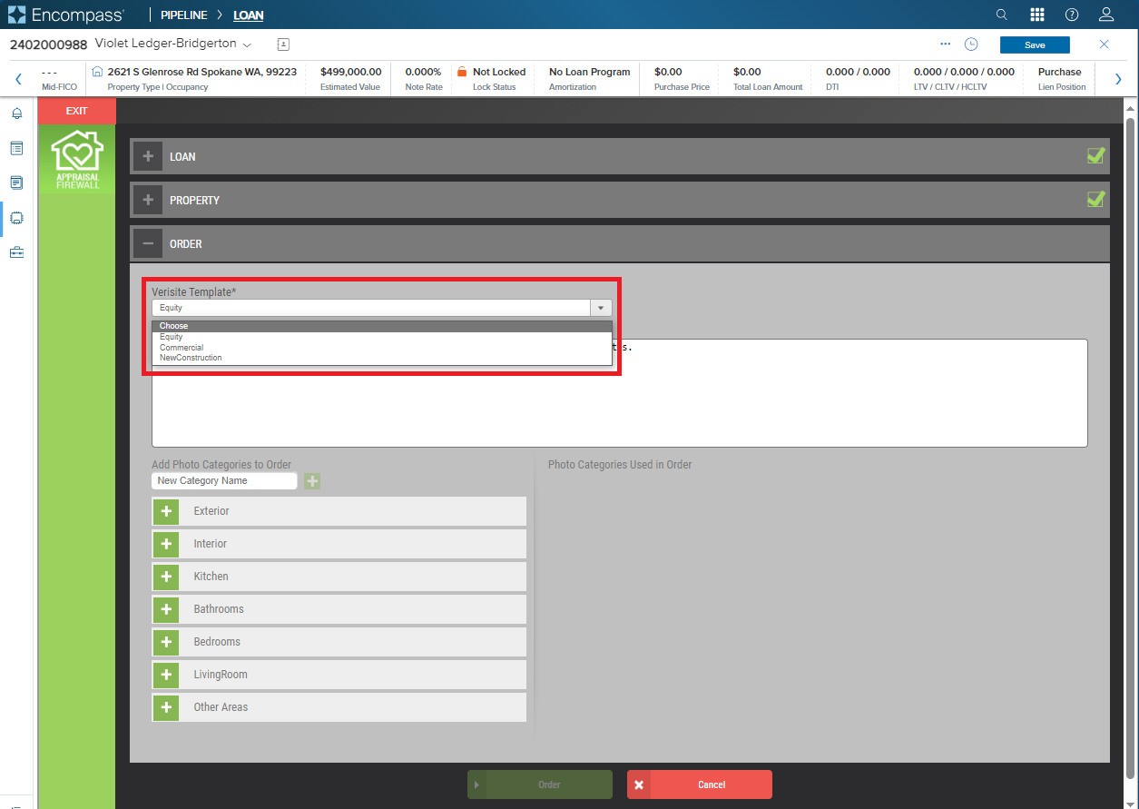1139x809 pixels.
Task: Click the green Order button
Action: (x=540, y=784)
